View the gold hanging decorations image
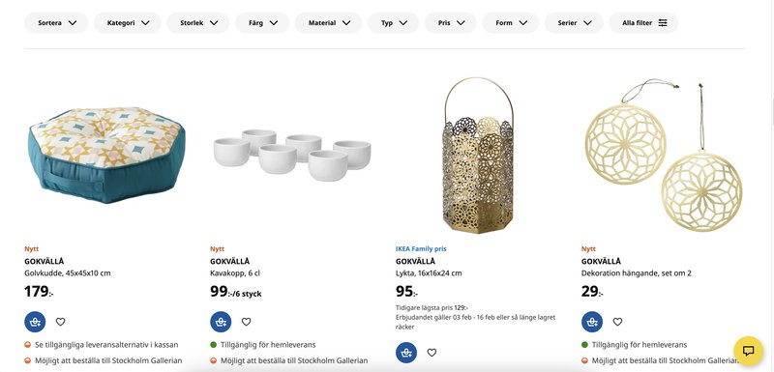Viewport: 774px width, 372px height. pyautogui.click(x=663, y=156)
